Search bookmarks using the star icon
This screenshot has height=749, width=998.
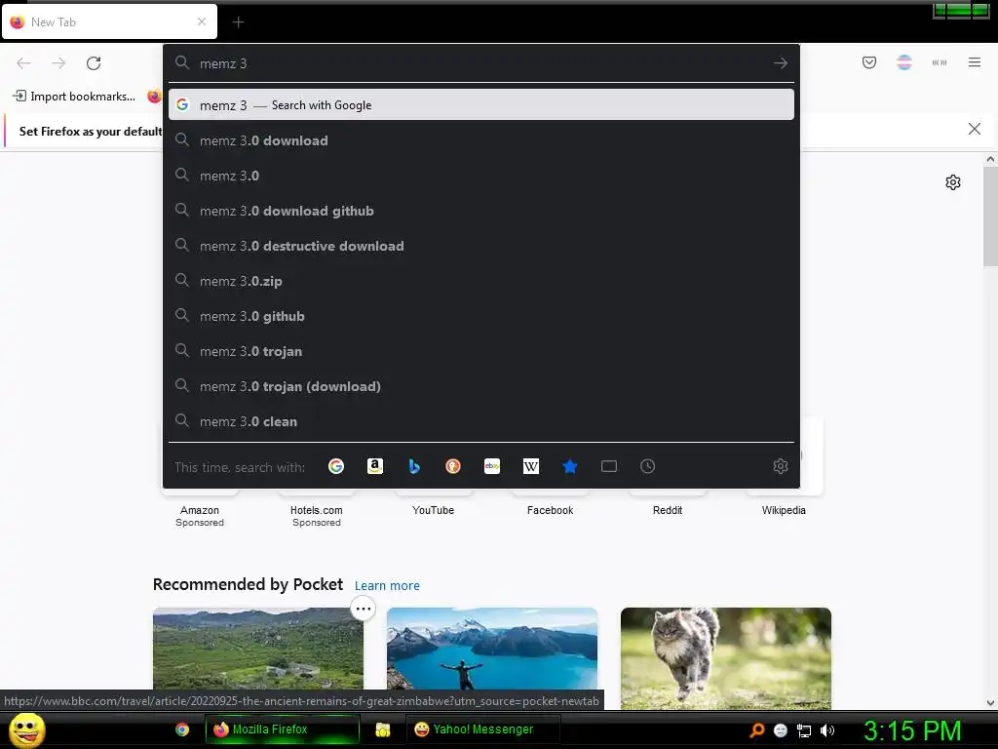pyautogui.click(x=569, y=466)
